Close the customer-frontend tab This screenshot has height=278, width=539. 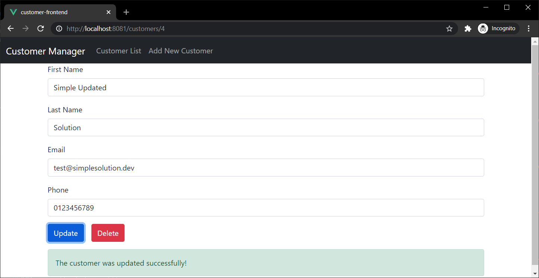109,12
